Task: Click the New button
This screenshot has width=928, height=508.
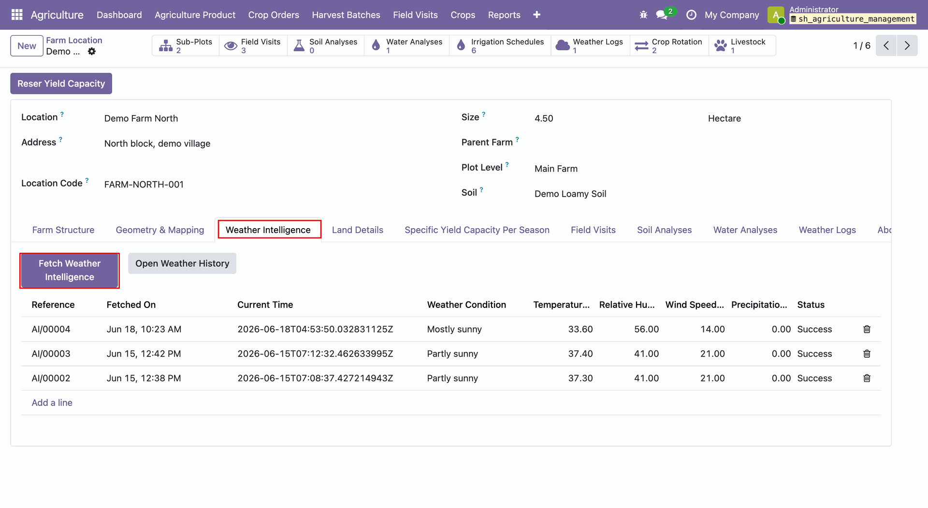Action: (x=27, y=46)
